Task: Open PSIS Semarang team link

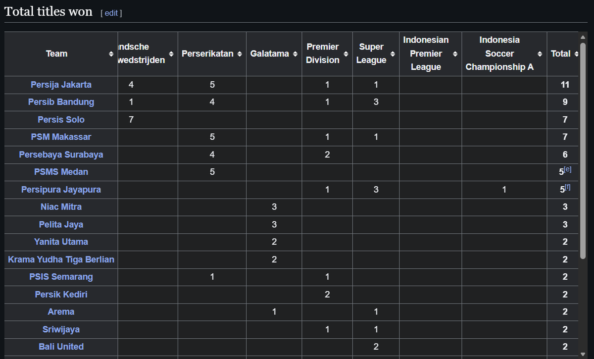Action: 61,277
